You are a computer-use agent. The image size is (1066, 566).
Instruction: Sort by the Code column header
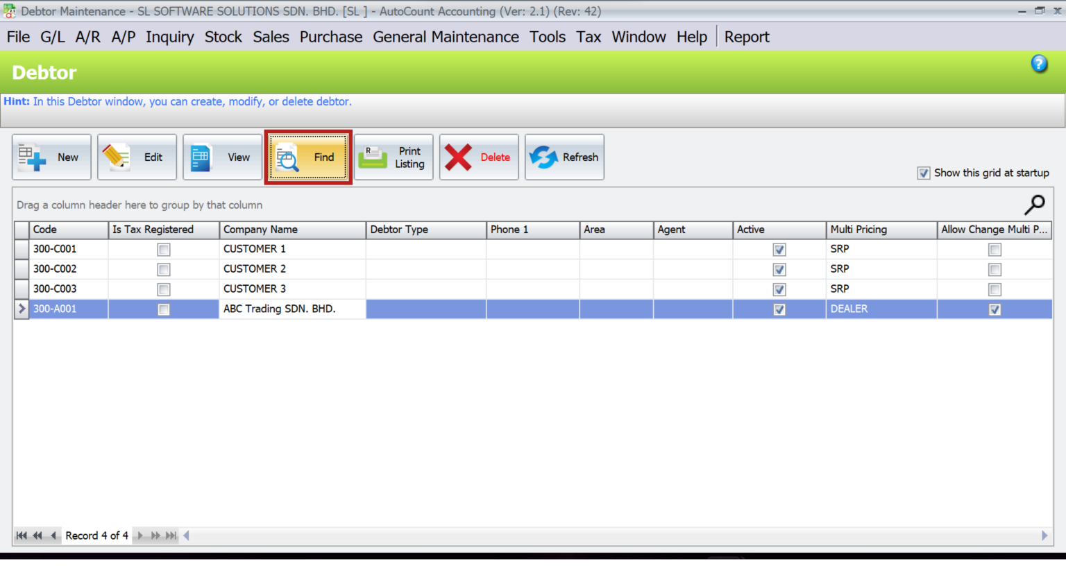[x=68, y=230]
